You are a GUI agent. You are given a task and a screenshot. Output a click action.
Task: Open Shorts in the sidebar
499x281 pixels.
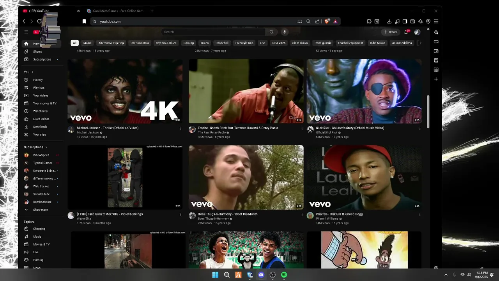tap(37, 52)
